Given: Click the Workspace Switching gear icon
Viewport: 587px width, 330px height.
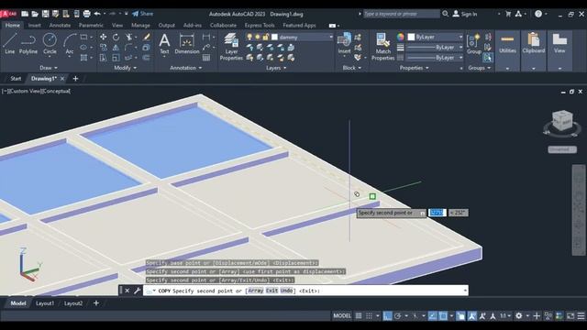Looking at the screenshot, I should tap(518, 315).
